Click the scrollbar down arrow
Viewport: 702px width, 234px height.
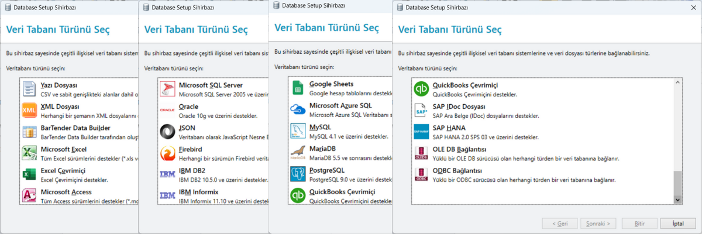click(678, 199)
